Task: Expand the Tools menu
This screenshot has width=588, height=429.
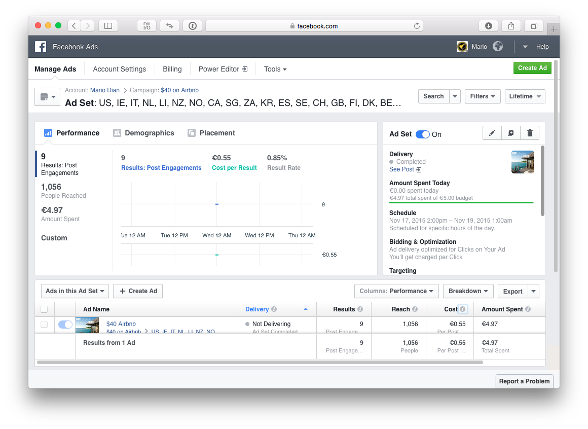Action: click(275, 69)
